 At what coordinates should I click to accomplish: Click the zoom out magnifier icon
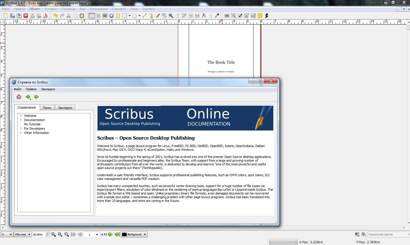click(x=53, y=234)
